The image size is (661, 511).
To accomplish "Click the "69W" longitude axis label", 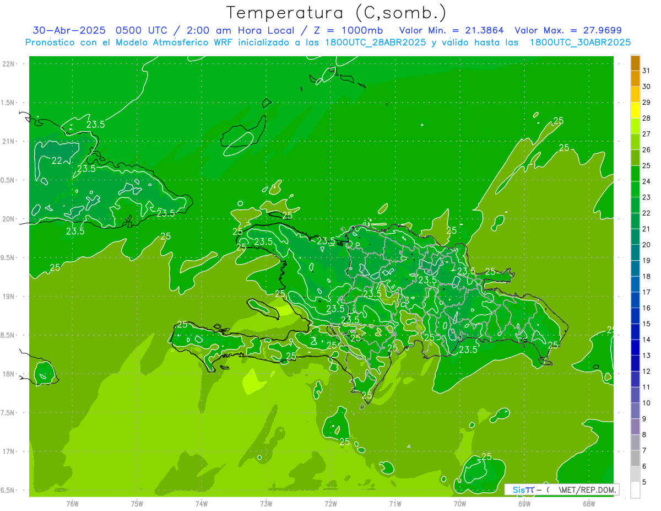I will (524, 503).
